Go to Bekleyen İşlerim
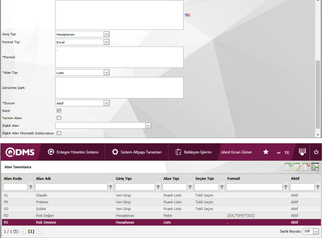Viewport: 322px width, 238px height. (x=194, y=152)
